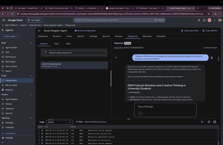
Task: Click Copy identity button
Action: point(210,31)
